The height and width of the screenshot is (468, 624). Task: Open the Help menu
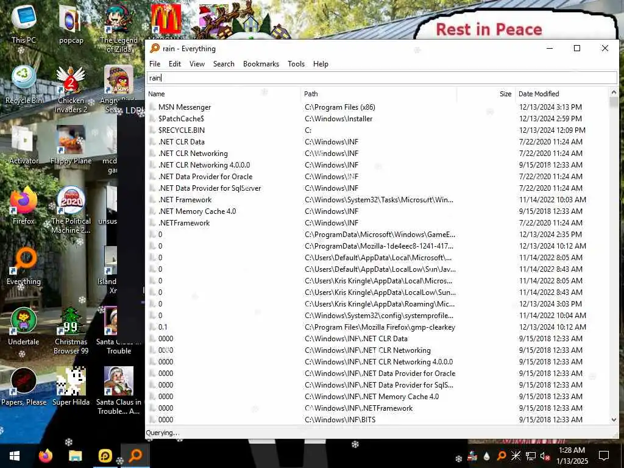[321, 63]
